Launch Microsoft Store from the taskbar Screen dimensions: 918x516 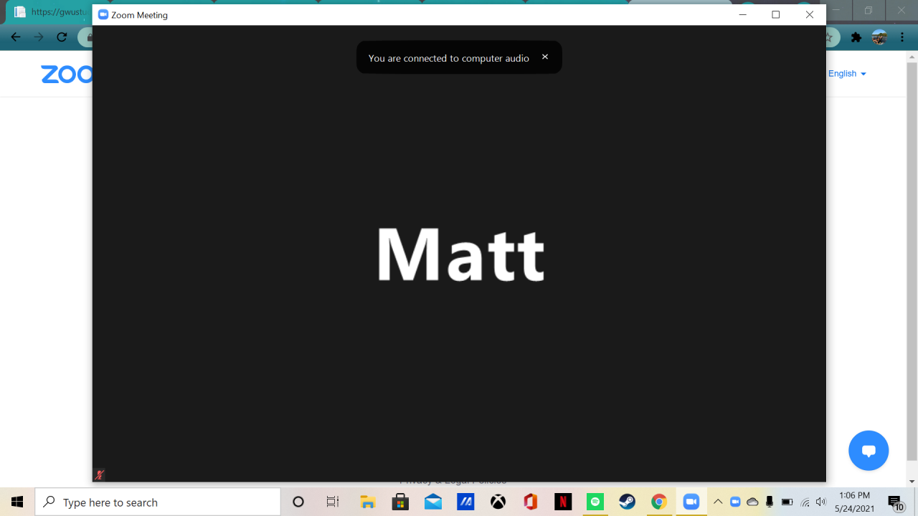click(400, 502)
